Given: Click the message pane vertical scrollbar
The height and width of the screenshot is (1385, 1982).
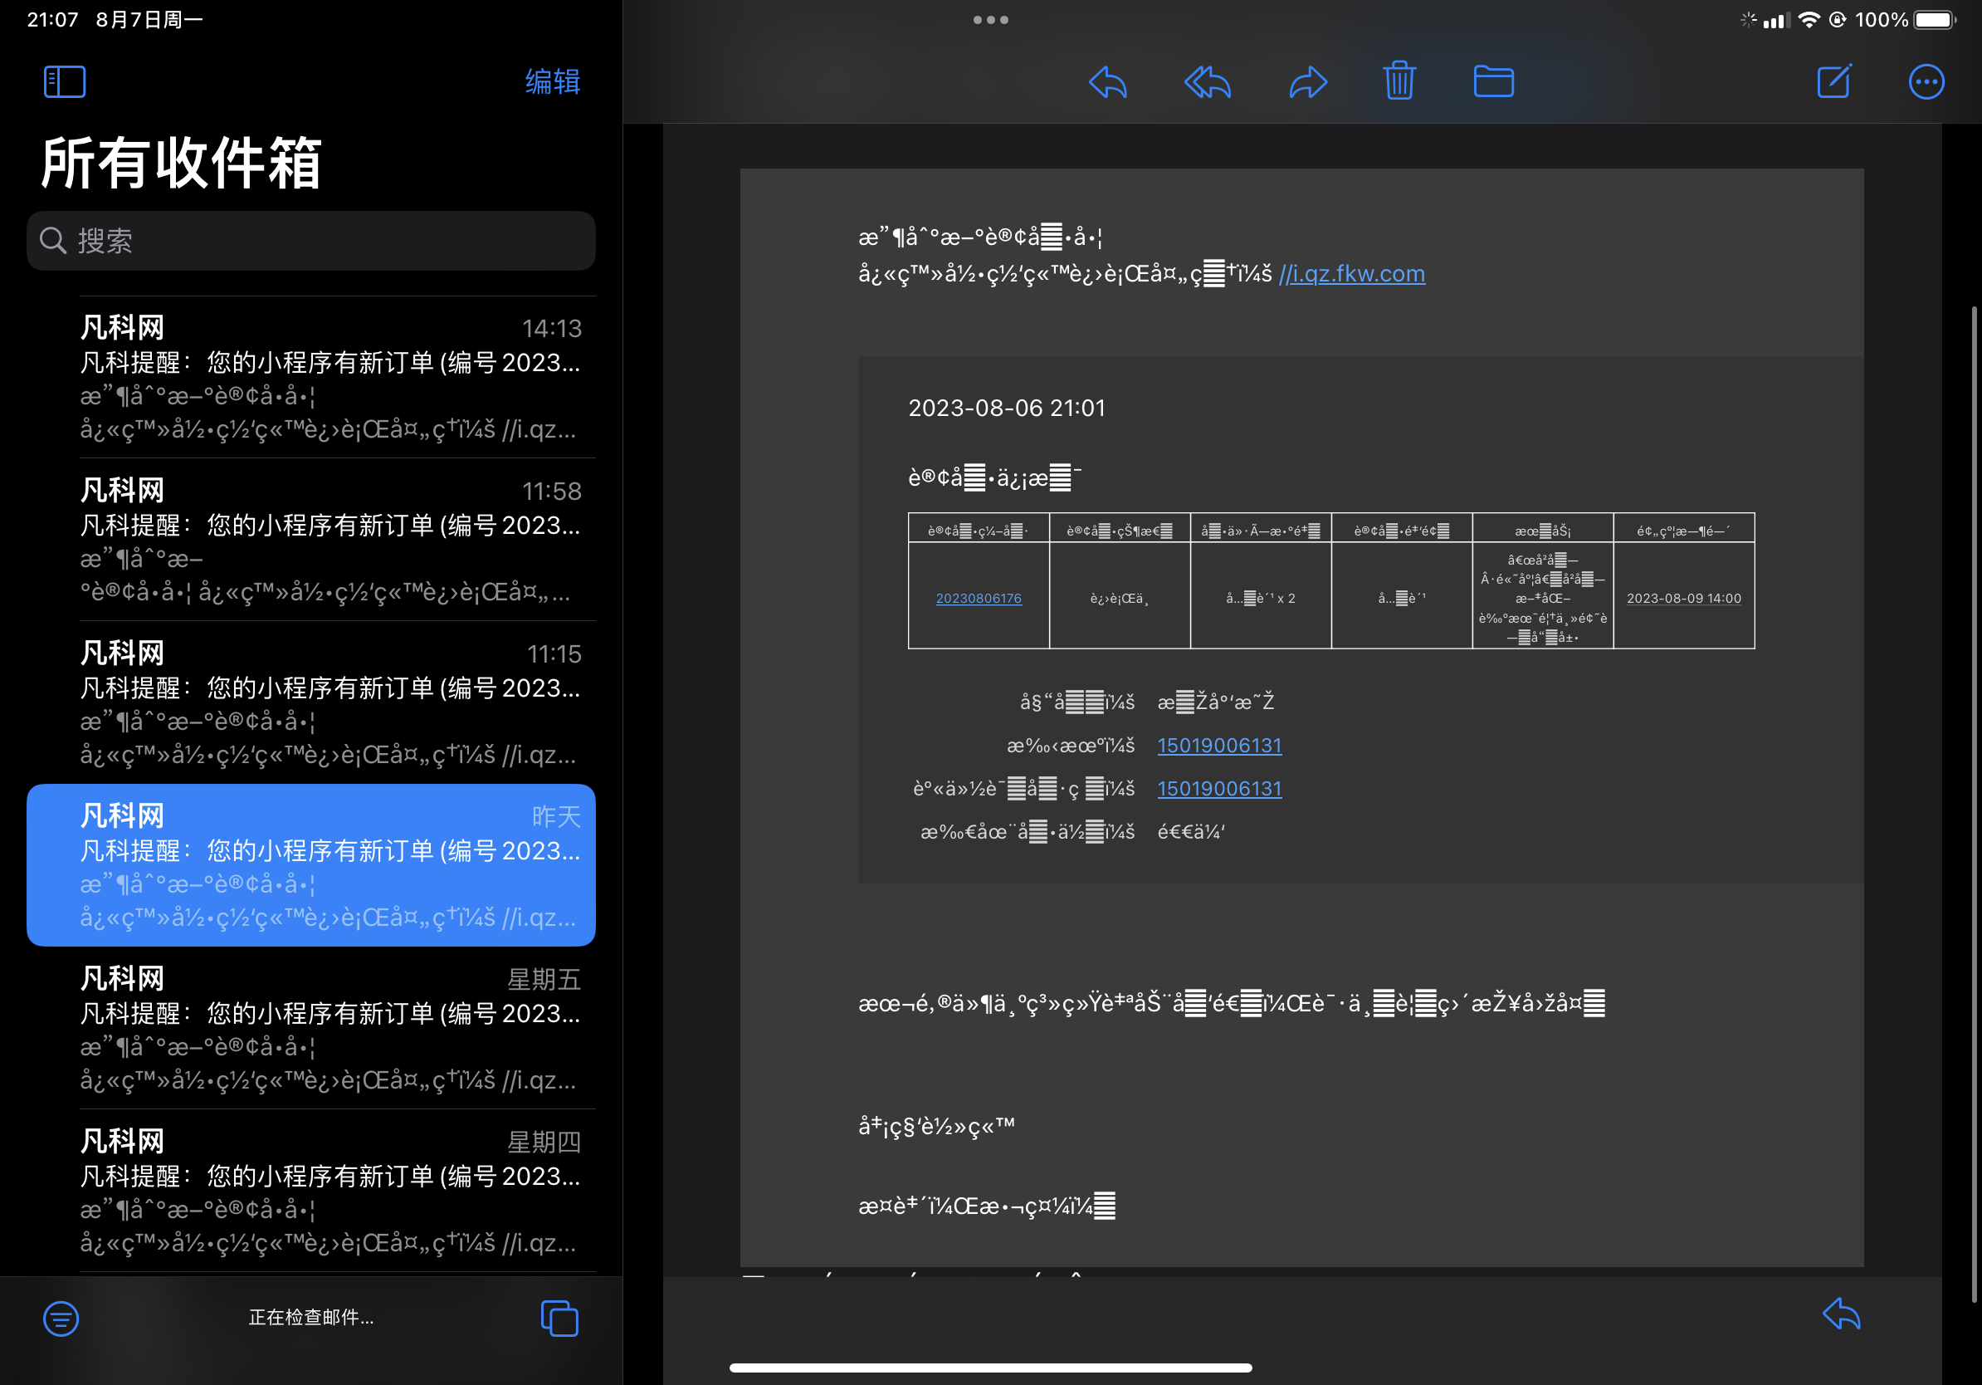Looking at the screenshot, I should click(1974, 803).
